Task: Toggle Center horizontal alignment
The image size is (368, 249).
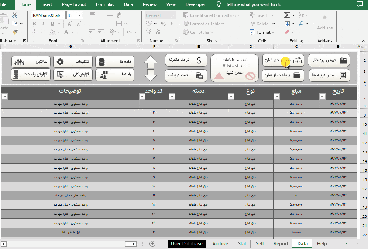Action: click(x=101, y=24)
